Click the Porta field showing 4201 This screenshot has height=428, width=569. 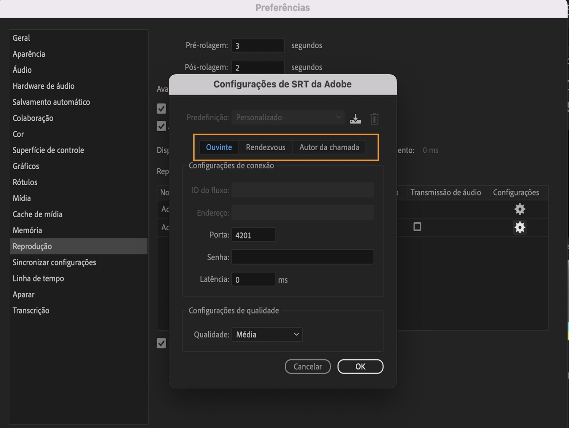click(253, 235)
